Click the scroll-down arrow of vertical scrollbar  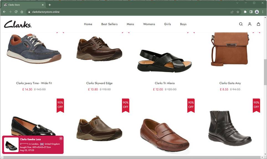coord(265,154)
